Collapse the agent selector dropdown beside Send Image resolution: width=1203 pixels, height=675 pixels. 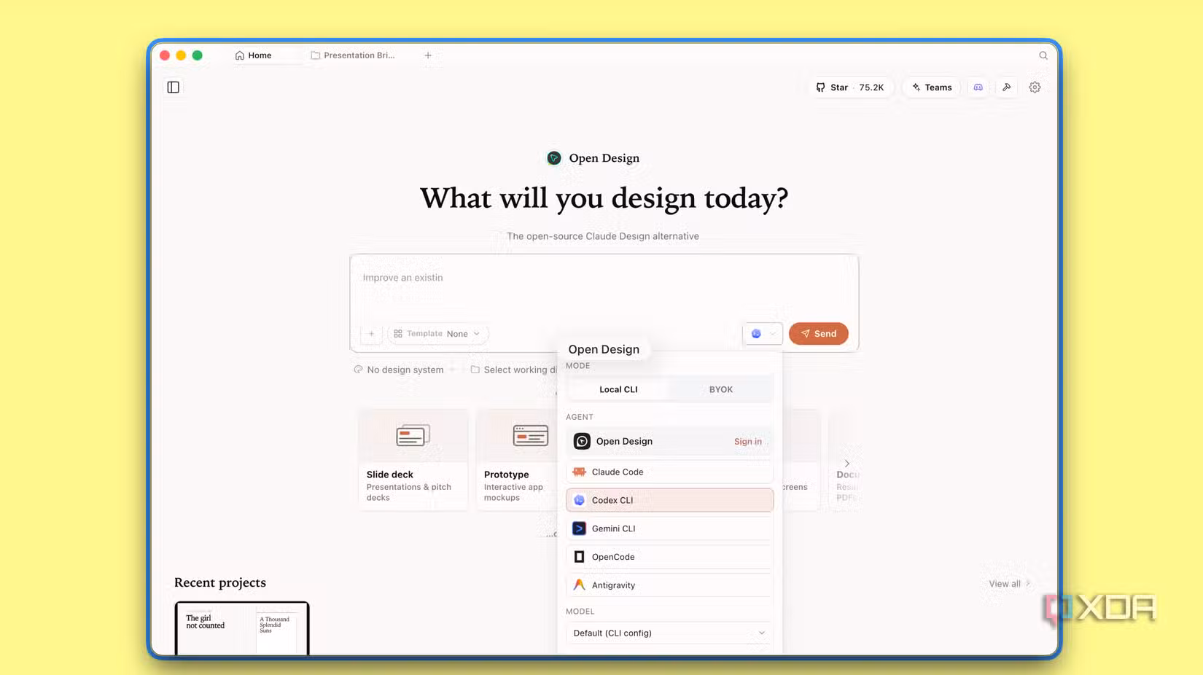[x=763, y=334]
